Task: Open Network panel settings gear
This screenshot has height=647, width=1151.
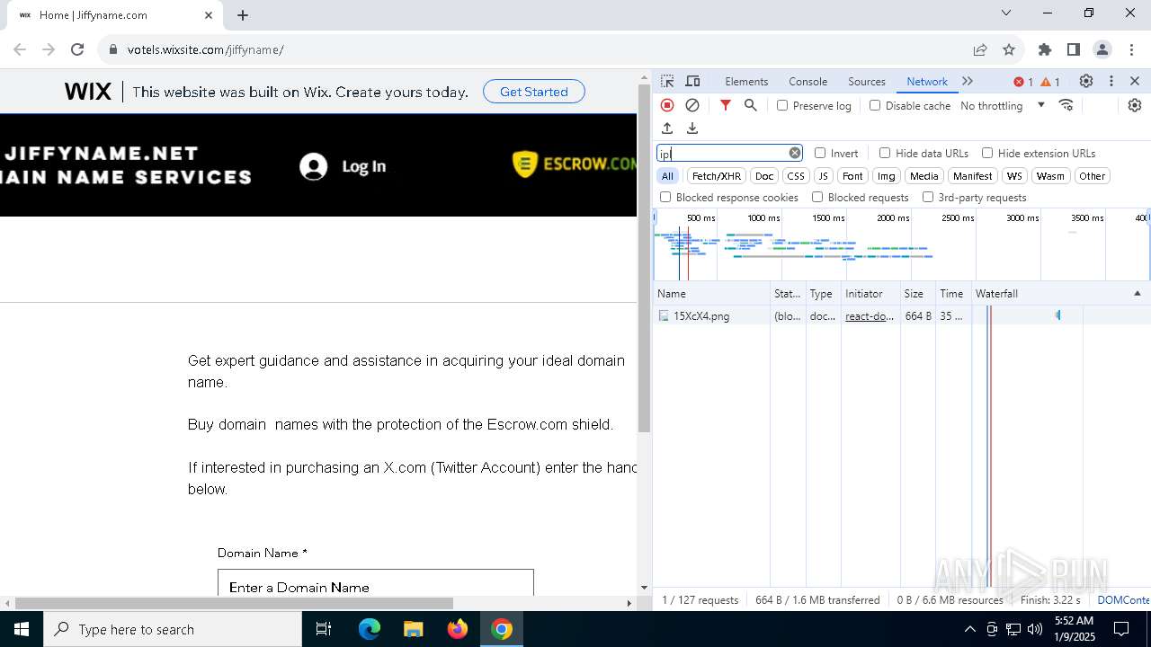Action: [x=1135, y=105]
